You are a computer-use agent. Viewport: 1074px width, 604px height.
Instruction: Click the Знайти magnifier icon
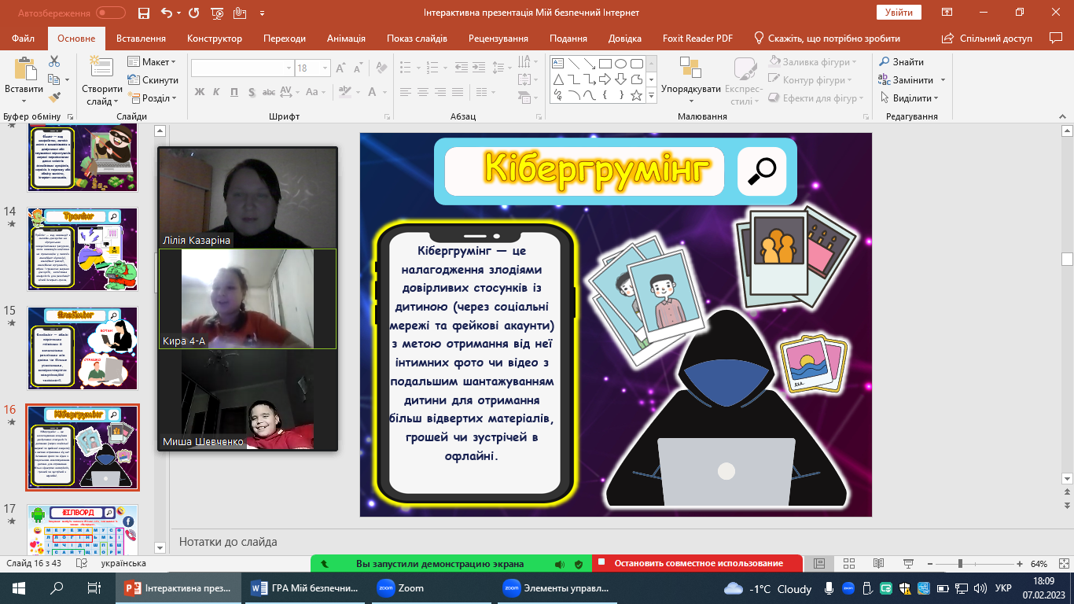pyautogui.click(x=885, y=61)
